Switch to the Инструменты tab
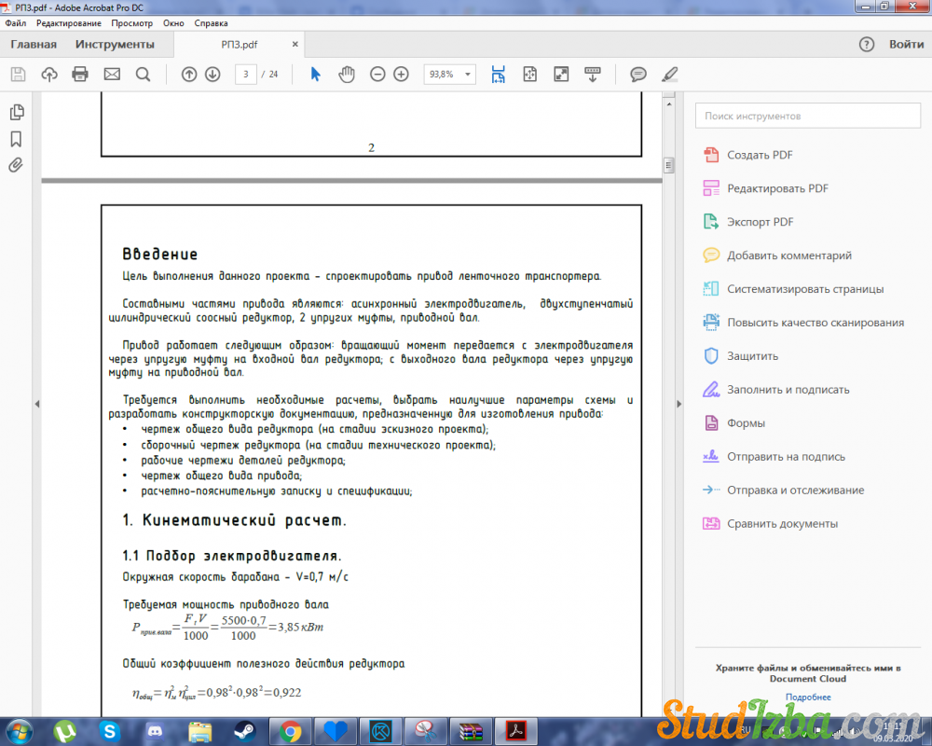 point(115,44)
